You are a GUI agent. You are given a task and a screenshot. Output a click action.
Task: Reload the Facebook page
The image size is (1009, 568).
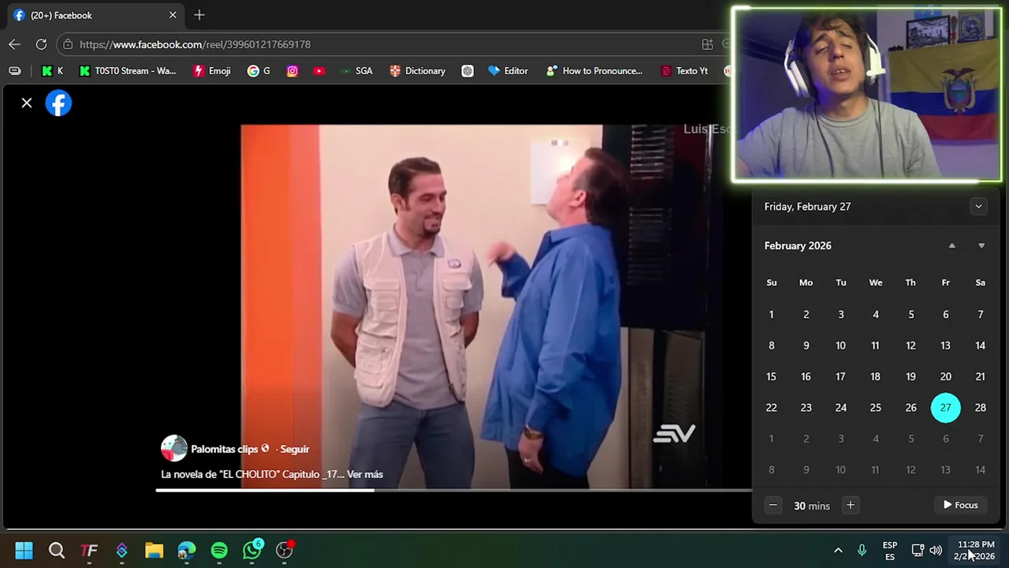41,44
